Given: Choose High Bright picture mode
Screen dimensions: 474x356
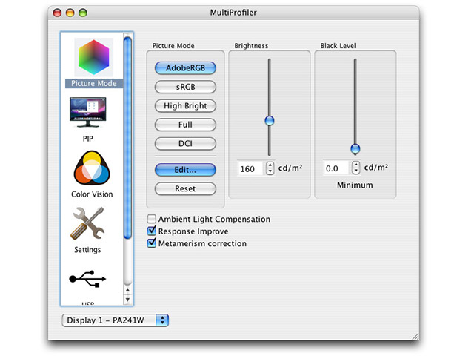Looking at the screenshot, I should click(185, 105).
